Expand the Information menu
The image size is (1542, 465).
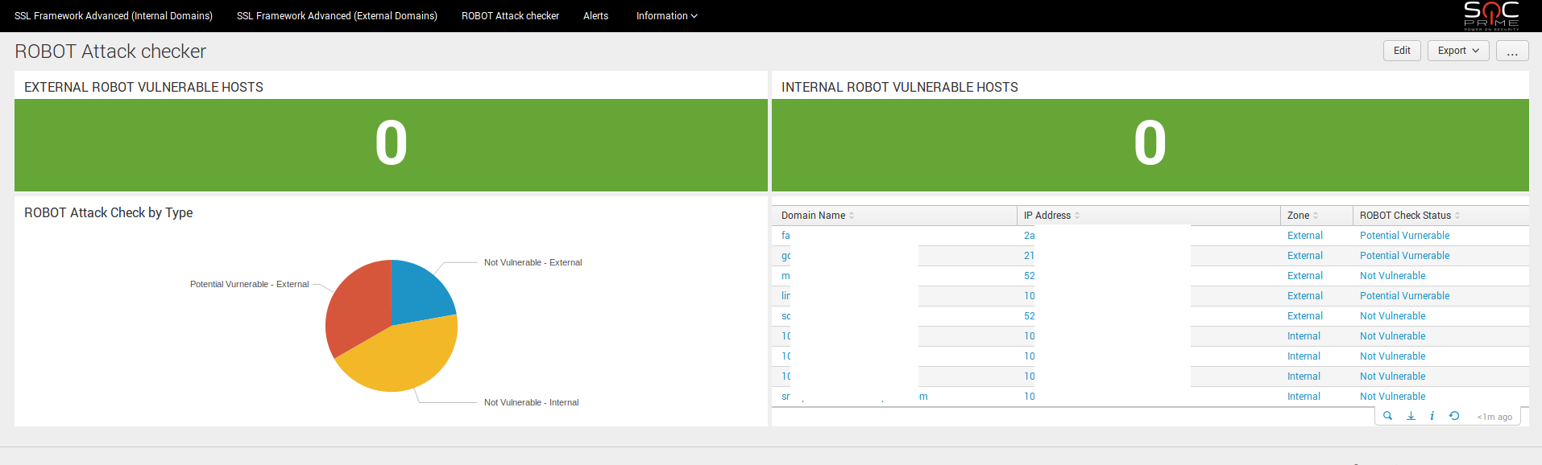point(666,16)
